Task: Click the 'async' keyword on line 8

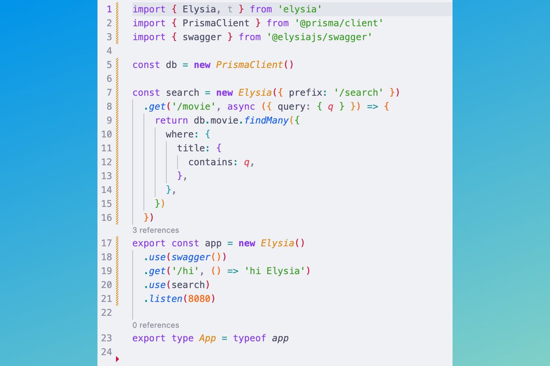Action: [241, 107]
